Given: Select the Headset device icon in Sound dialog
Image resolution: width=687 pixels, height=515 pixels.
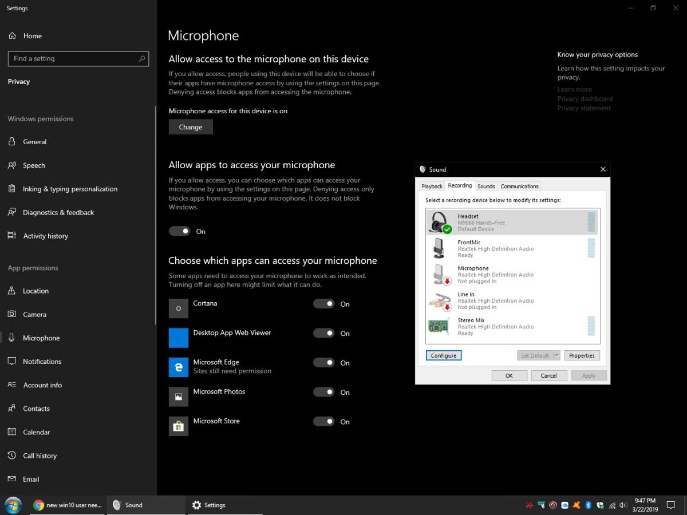Looking at the screenshot, I should 440,222.
